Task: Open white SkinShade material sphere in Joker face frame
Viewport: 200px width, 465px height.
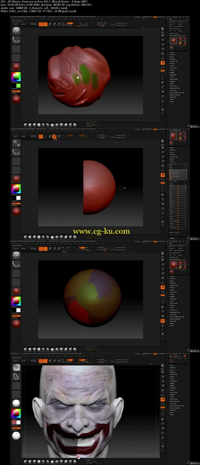Action: click(x=16, y=403)
